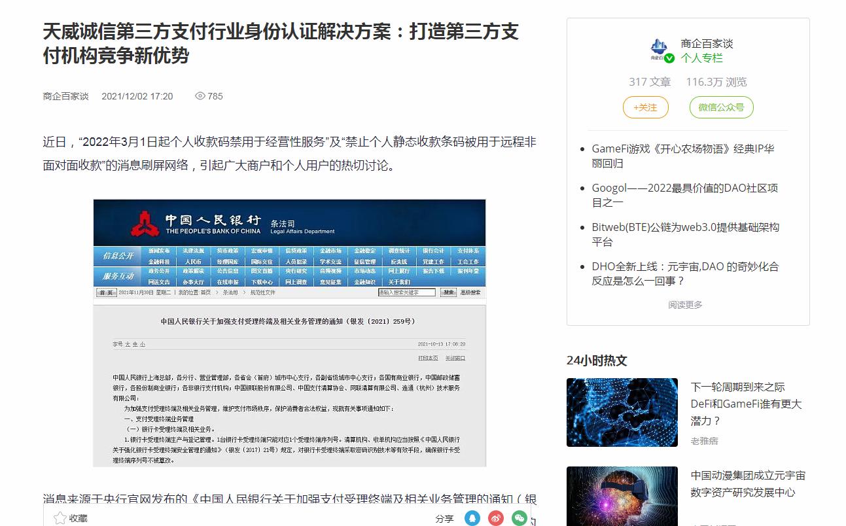Click the 24小时热文 heading

[x=597, y=360]
